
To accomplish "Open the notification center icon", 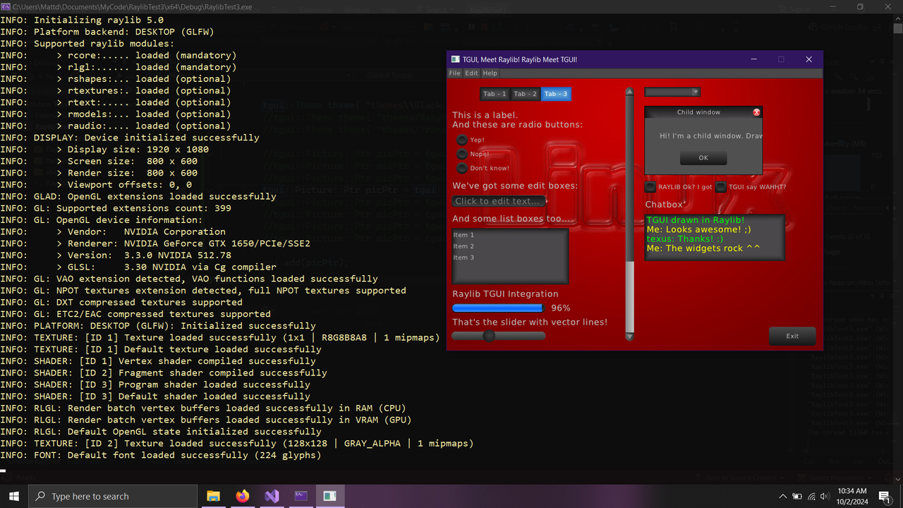I will [884, 497].
